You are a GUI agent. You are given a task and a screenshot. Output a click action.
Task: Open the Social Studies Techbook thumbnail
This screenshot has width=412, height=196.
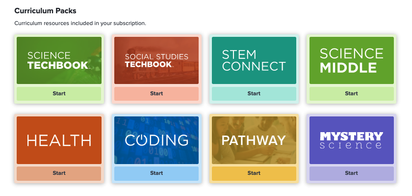(x=156, y=60)
